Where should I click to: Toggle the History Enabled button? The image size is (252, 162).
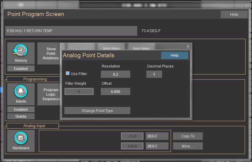21,68
